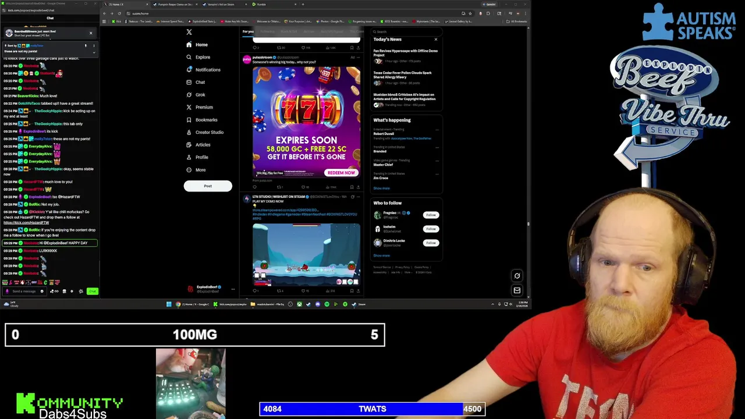
Task: Switch to the Following timeline tab
Action: [267, 31]
